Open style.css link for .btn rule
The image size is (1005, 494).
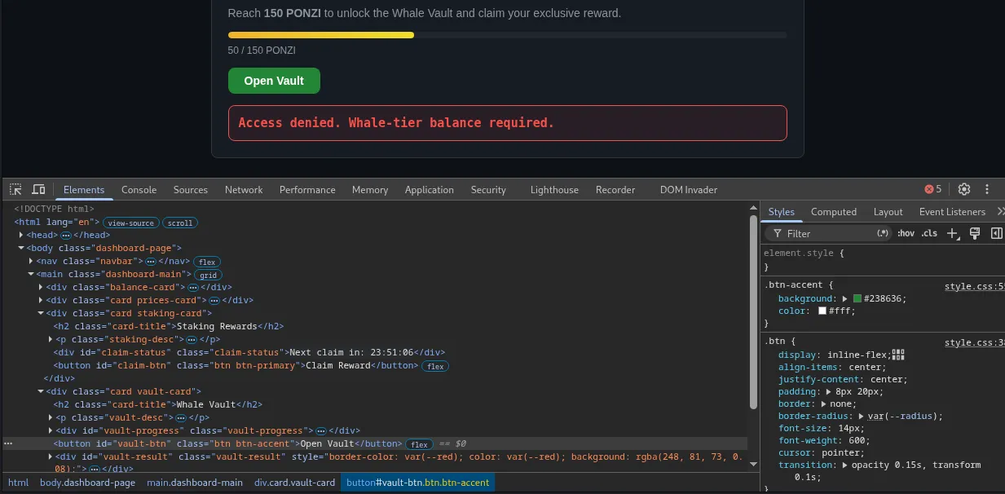975,342
